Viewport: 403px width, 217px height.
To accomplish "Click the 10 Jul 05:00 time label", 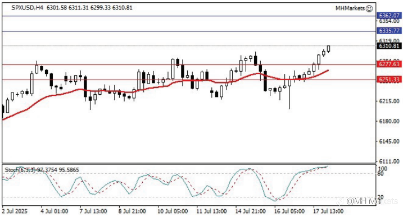I will point(173,211).
